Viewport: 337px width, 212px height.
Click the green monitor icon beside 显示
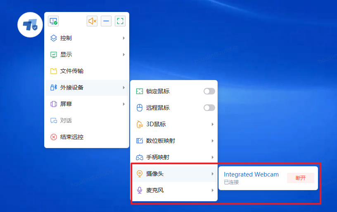pos(54,54)
